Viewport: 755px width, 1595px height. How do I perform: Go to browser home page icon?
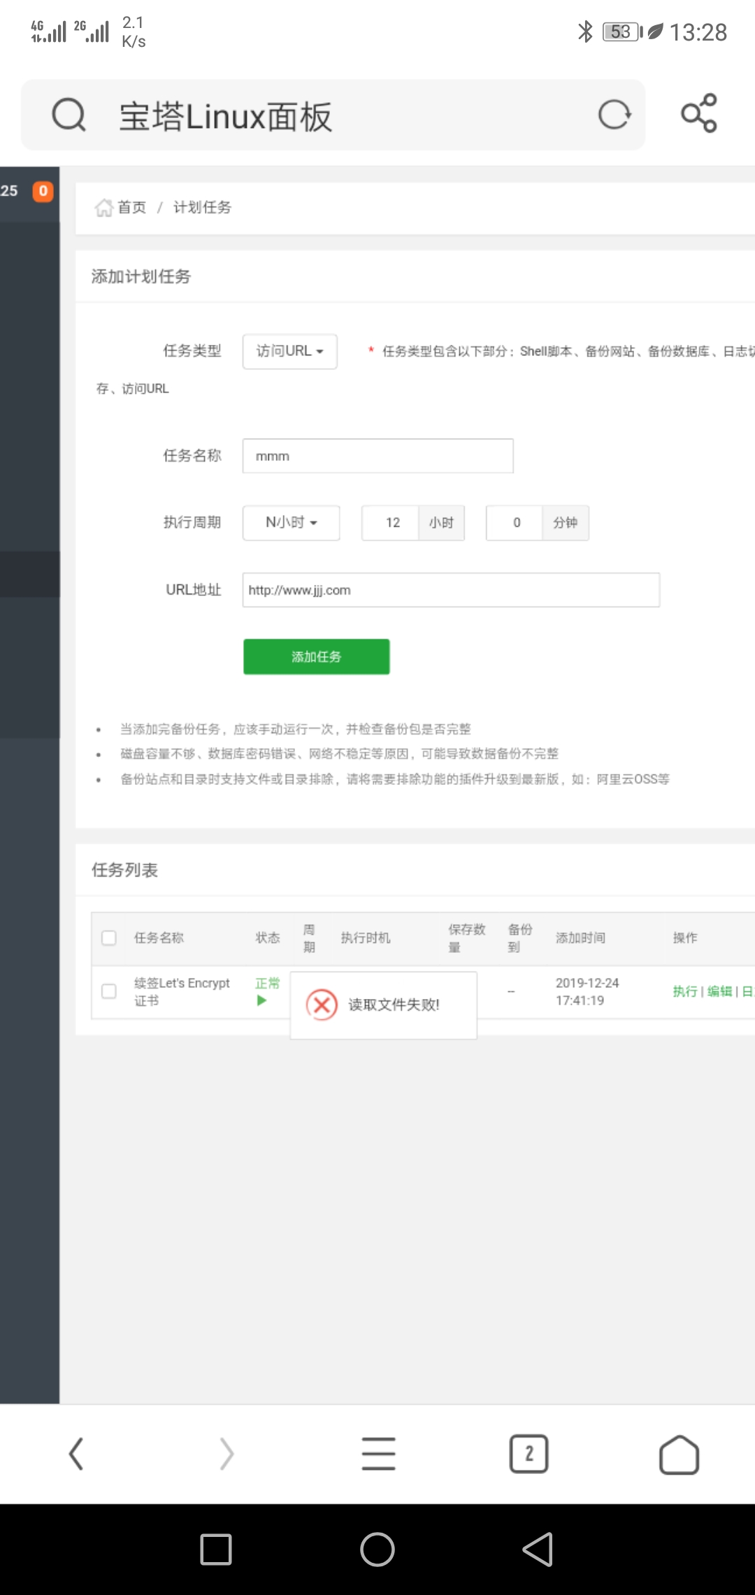(679, 1455)
